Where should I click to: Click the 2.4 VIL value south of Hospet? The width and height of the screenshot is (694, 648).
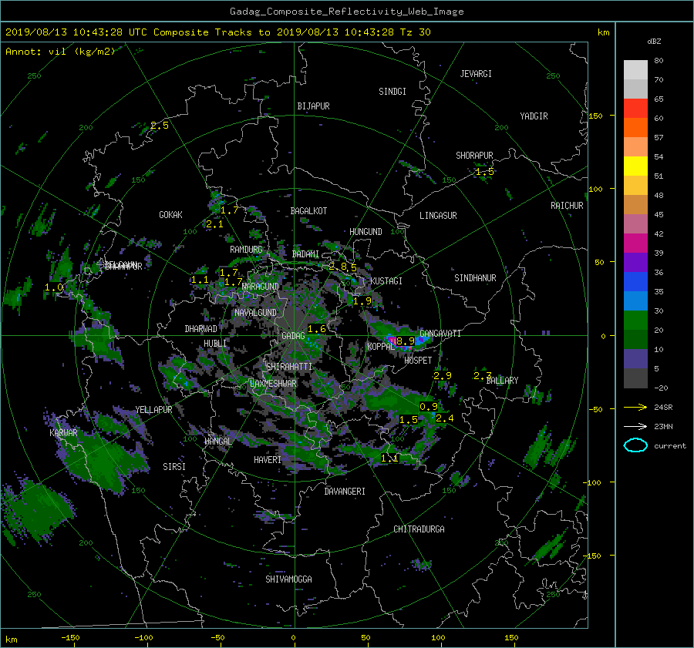[x=445, y=418]
